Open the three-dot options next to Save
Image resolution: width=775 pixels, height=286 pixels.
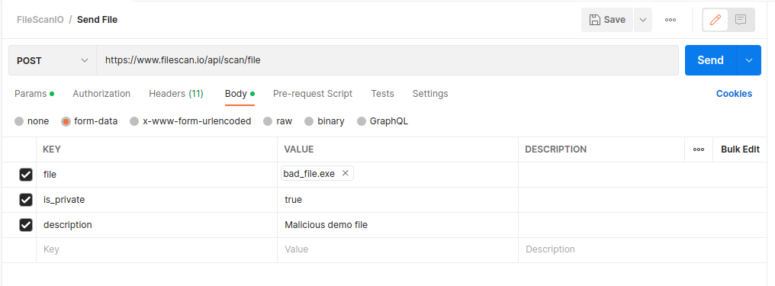[670, 20]
